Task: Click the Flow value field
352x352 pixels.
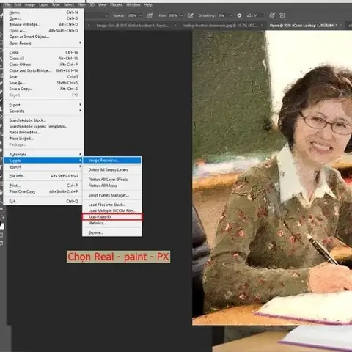Action: (x=173, y=15)
